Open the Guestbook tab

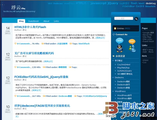coord(34,21)
